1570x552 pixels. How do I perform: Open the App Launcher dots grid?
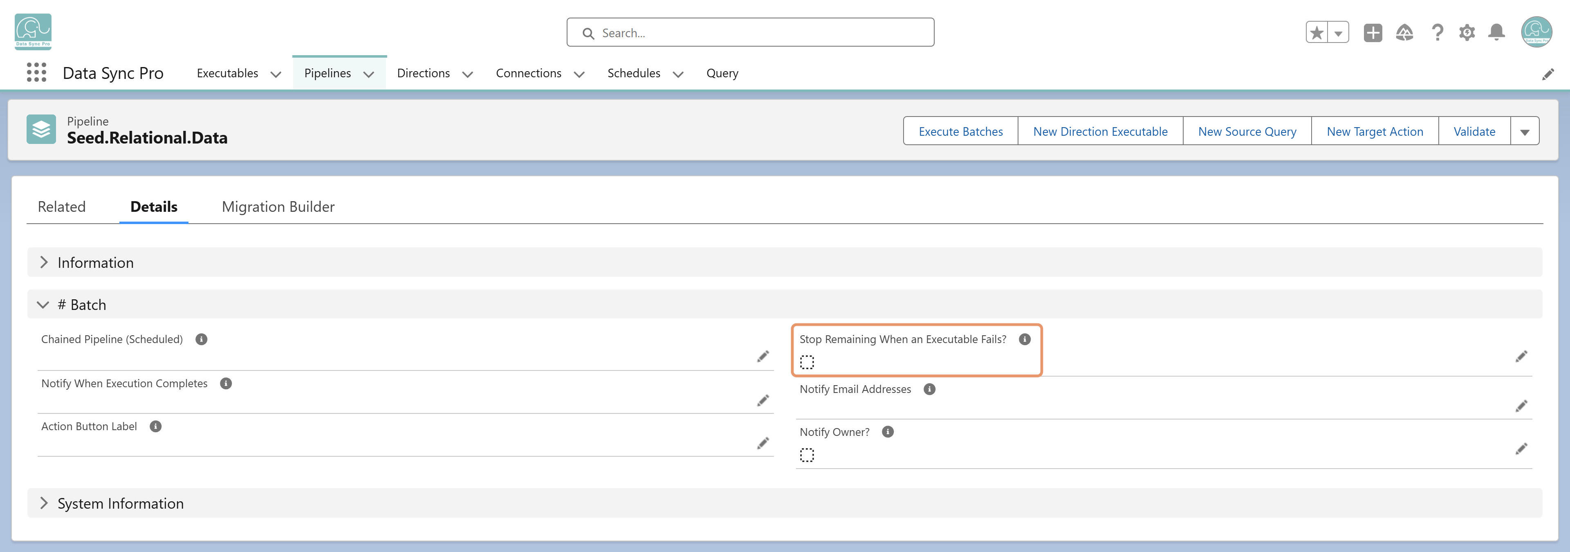click(x=36, y=72)
